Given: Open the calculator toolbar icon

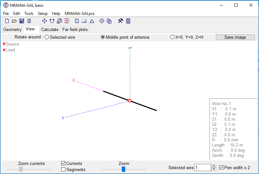Looking at the screenshot, I should coord(128,21).
